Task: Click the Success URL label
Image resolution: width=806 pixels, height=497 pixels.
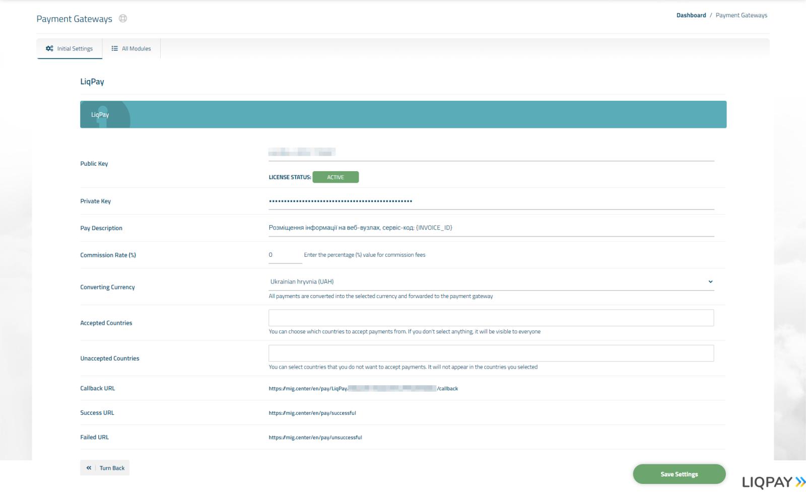Action: [x=97, y=413]
